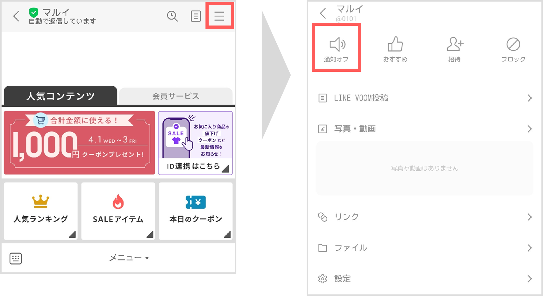Tap the keyboard icon next to メニュー
Image resolution: width=543 pixels, height=296 pixels.
click(15, 258)
